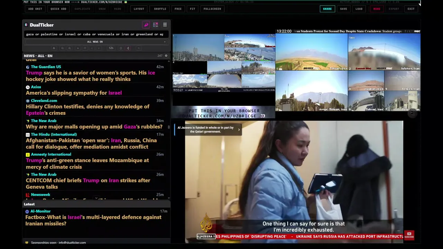Screen dimensions: 443x249
Task: Click SHUFFLE layout option
Action: [160, 9]
